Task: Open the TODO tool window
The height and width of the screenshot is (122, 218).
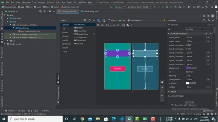Action: [45, 111]
